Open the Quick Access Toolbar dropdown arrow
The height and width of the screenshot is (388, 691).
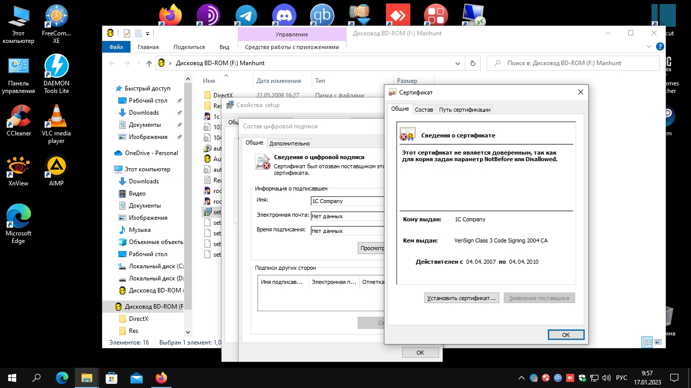click(147, 33)
